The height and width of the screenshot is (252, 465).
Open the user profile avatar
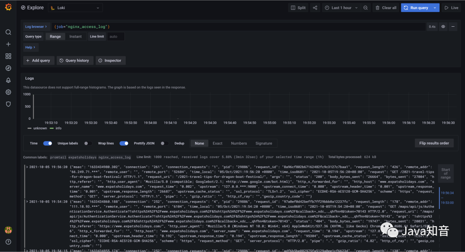point(8,230)
